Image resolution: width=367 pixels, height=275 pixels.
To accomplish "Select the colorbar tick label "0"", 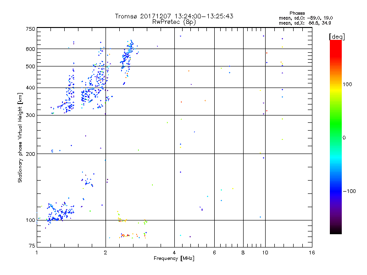I will point(344,138).
